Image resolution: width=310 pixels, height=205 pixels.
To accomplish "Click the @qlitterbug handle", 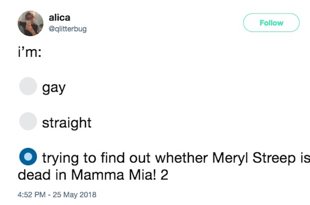I will point(67,29).
